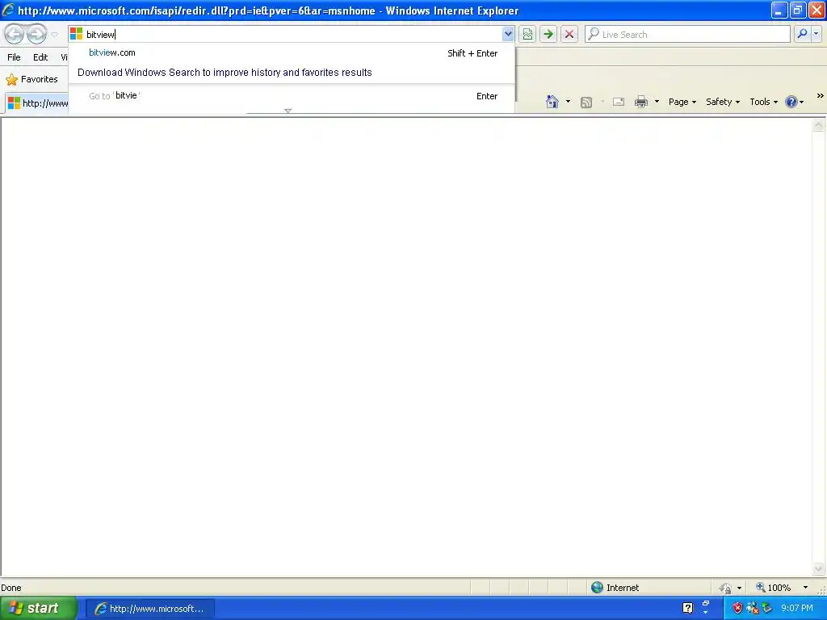Viewport: 827px width, 620px height.
Task: Open the Home button dropdown arrow
Action: 568,101
